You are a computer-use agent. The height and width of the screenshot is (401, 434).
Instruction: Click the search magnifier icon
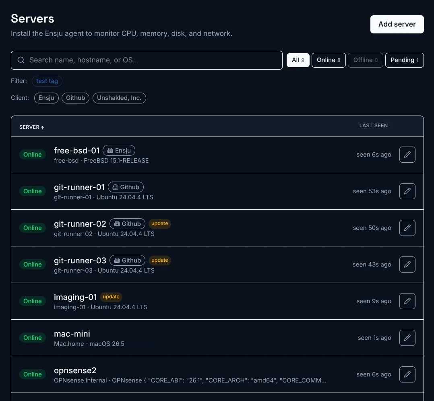pyautogui.click(x=21, y=60)
